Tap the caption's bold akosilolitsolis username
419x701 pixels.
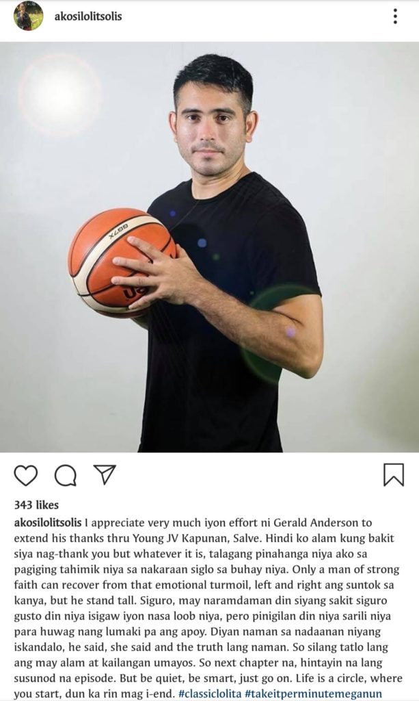tap(48, 522)
